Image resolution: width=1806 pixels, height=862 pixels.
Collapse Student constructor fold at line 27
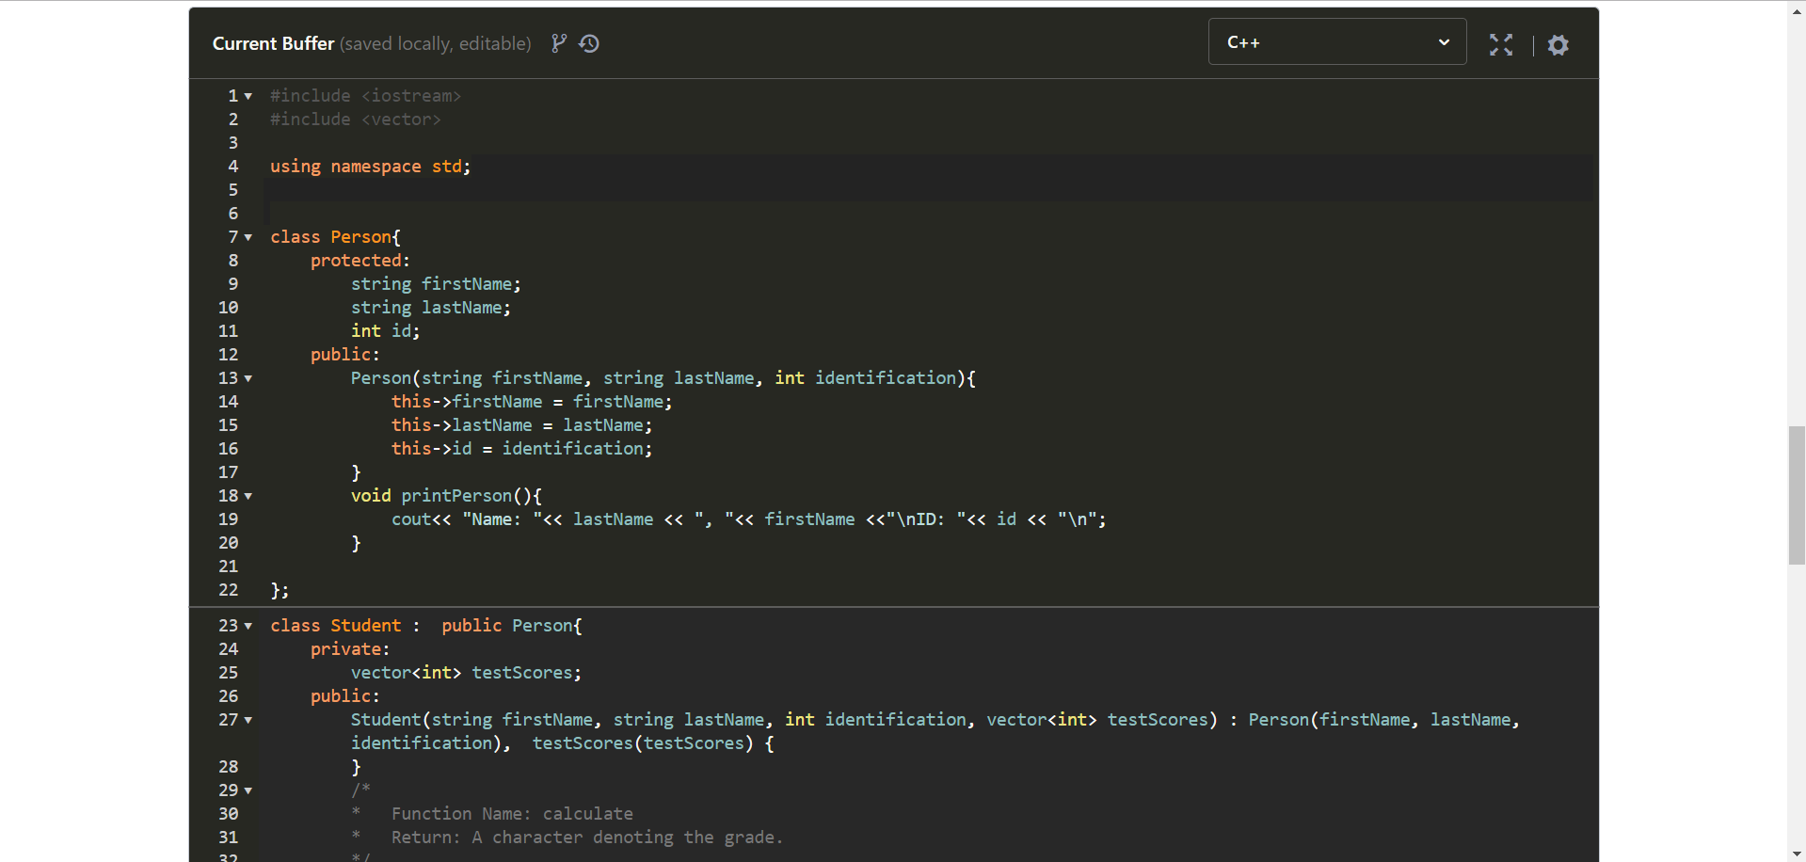pos(248,720)
